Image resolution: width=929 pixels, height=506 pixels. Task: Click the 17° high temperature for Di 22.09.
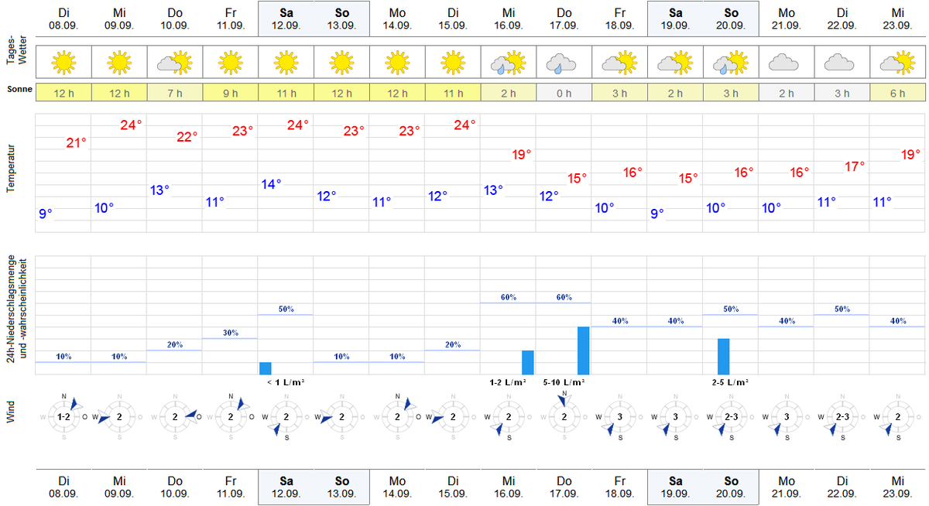tap(855, 166)
